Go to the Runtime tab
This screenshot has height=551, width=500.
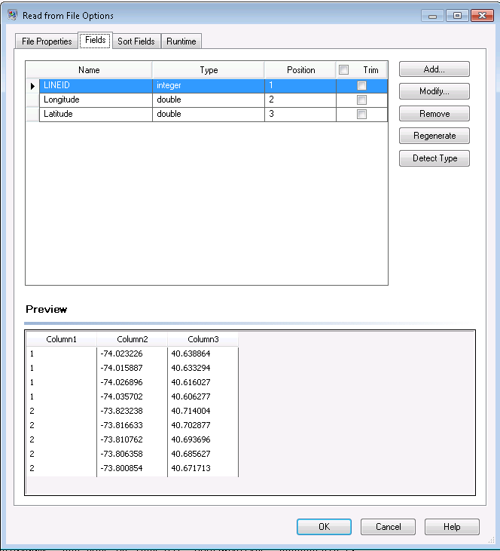pyautogui.click(x=181, y=41)
